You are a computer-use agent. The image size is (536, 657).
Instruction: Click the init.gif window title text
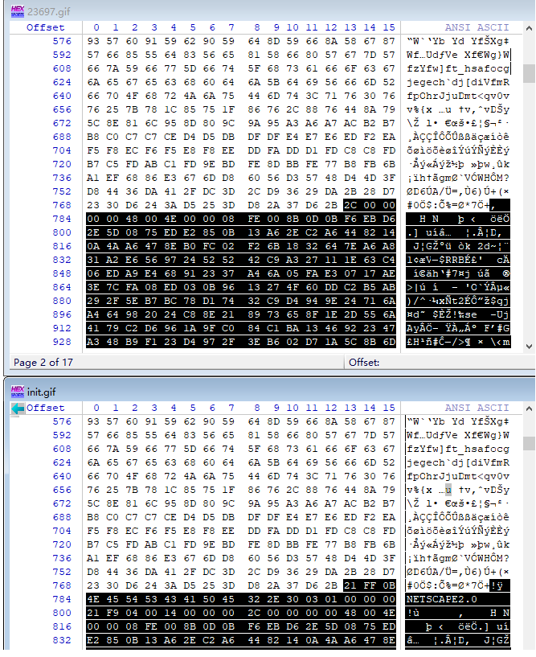41,392
